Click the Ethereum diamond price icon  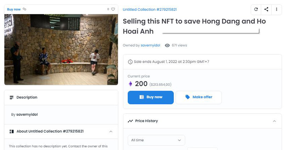pyautogui.click(x=130, y=84)
